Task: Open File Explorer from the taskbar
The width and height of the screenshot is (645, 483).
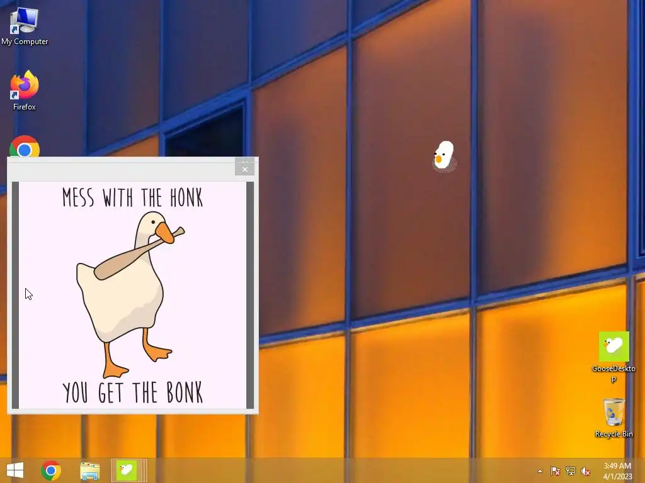Action: [x=89, y=470]
